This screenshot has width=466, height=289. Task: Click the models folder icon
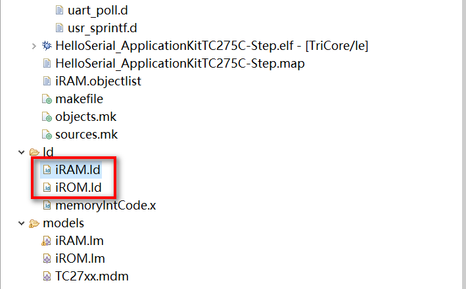[x=34, y=223]
